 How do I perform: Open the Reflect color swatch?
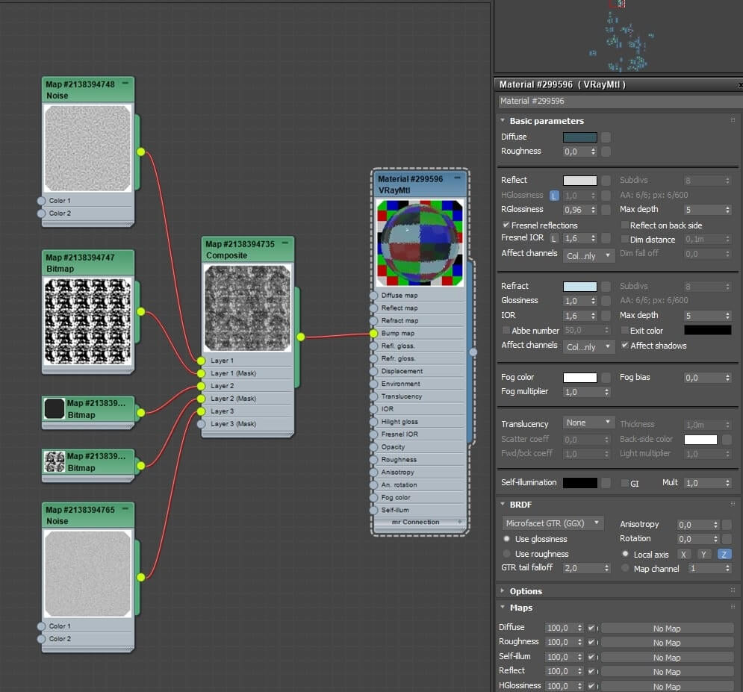pos(580,181)
